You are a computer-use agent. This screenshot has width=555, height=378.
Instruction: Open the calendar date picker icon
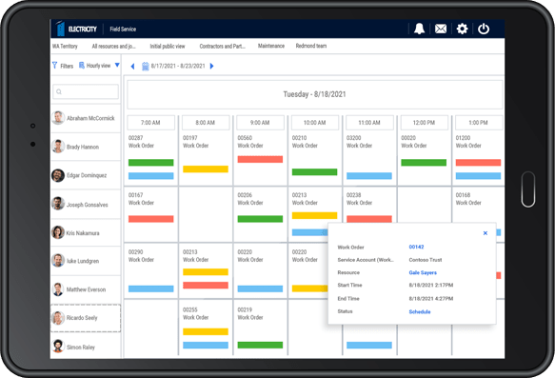145,67
